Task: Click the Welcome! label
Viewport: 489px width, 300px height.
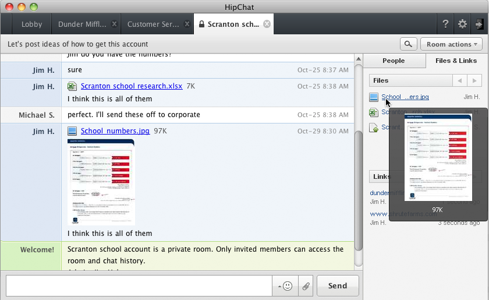Action: [37, 250]
